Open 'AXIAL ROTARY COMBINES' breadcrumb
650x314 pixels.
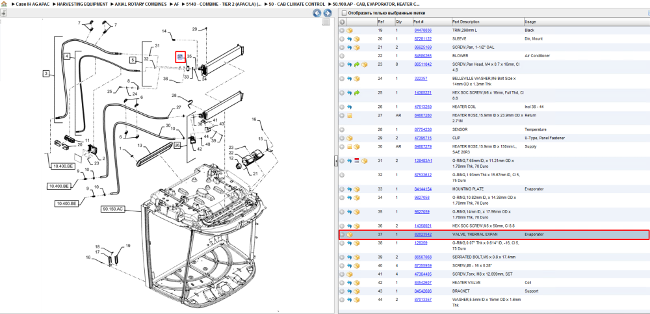141,4
